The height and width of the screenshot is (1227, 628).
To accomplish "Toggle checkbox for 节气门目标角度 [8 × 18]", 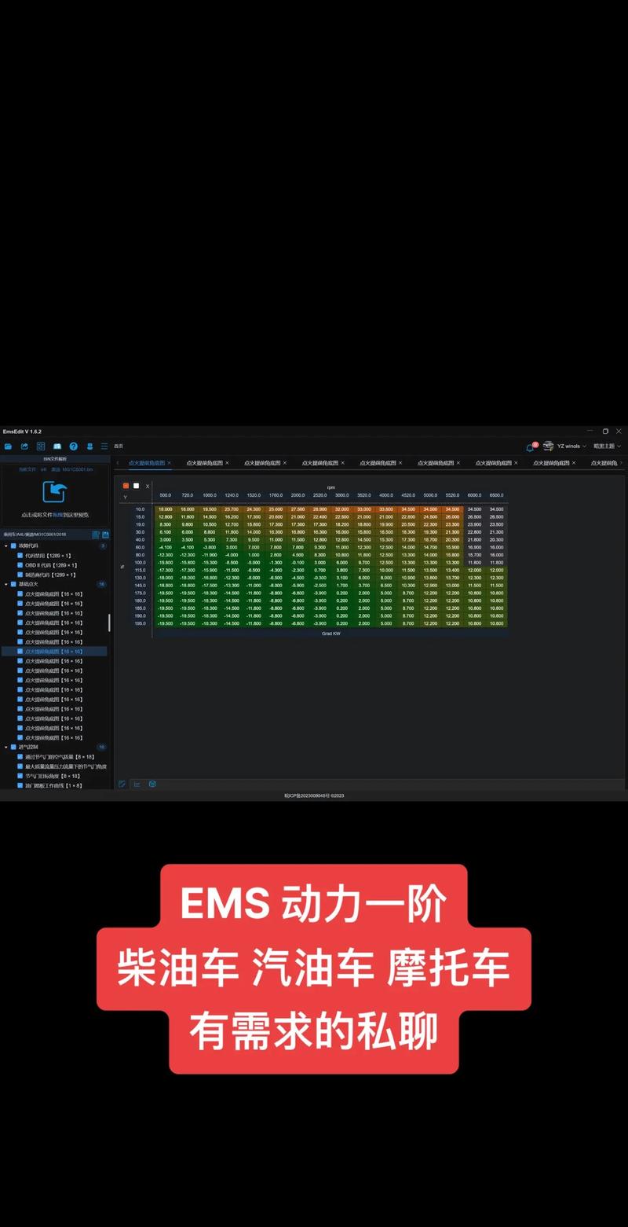I will tap(20, 776).
